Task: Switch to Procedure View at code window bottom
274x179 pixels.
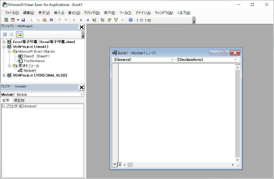Action: tap(115, 165)
